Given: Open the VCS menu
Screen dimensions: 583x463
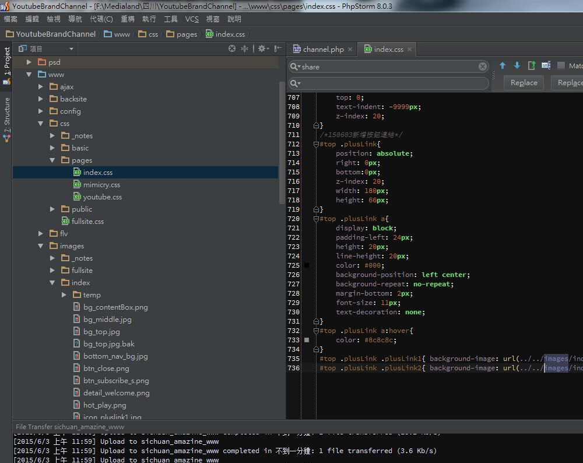Looking at the screenshot, I should [192, 19].
